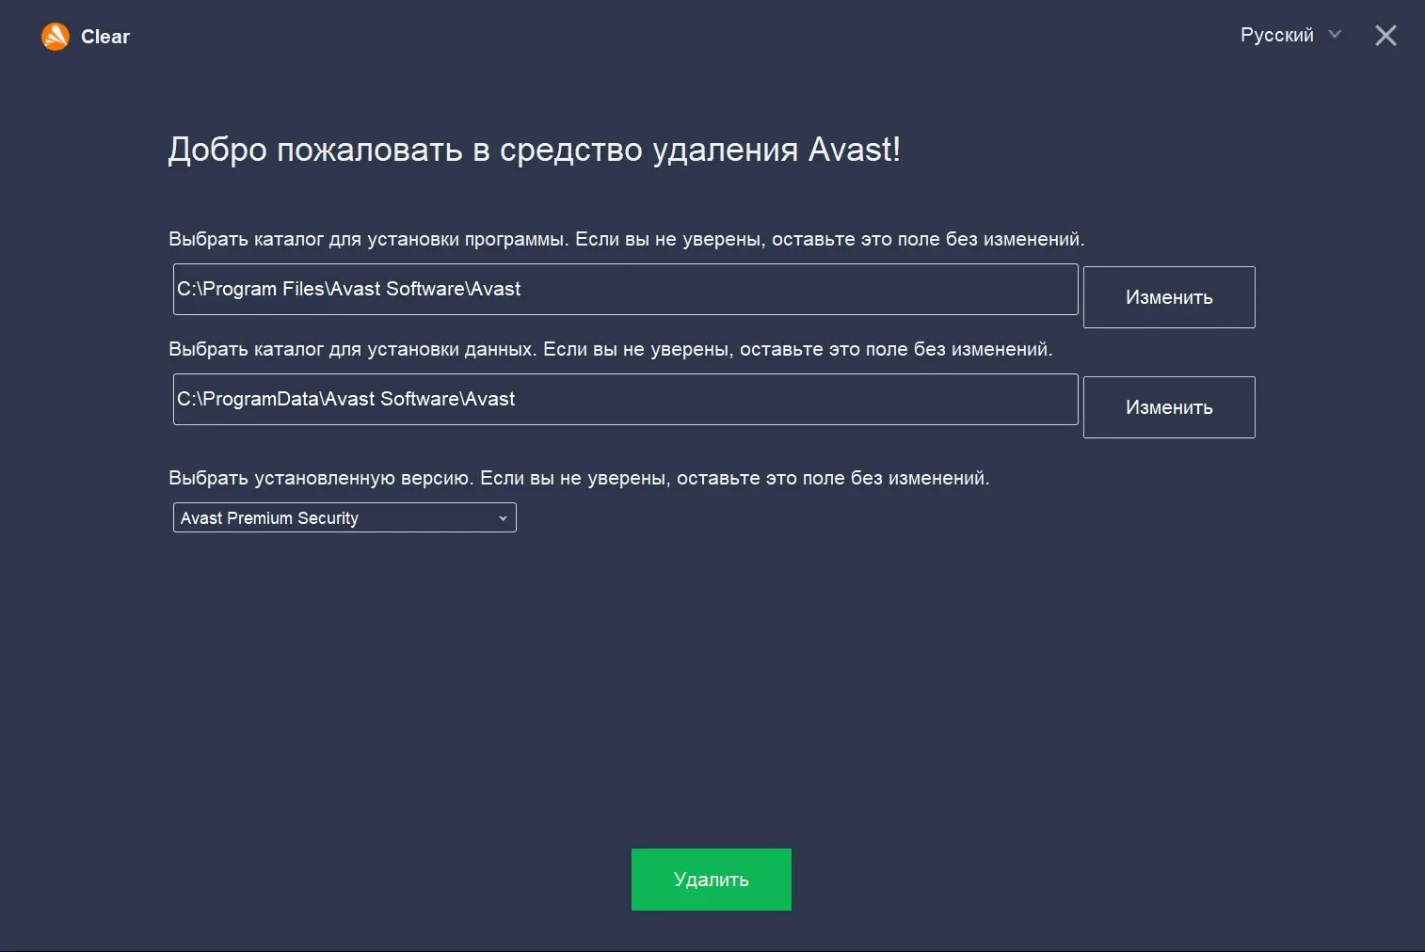Click the green Удалить button

tap(712, 880)
